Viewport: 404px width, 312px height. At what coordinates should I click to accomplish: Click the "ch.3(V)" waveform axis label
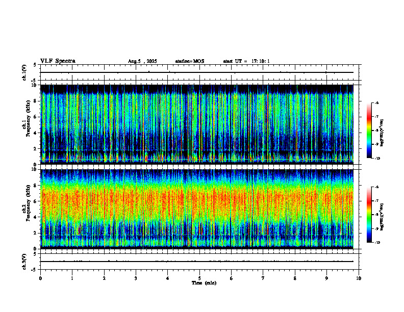[24, 262]
